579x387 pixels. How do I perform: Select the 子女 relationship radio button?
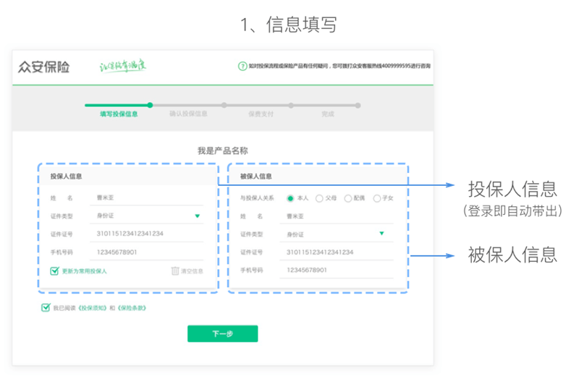pyautogui.click(x=376, y=197)
